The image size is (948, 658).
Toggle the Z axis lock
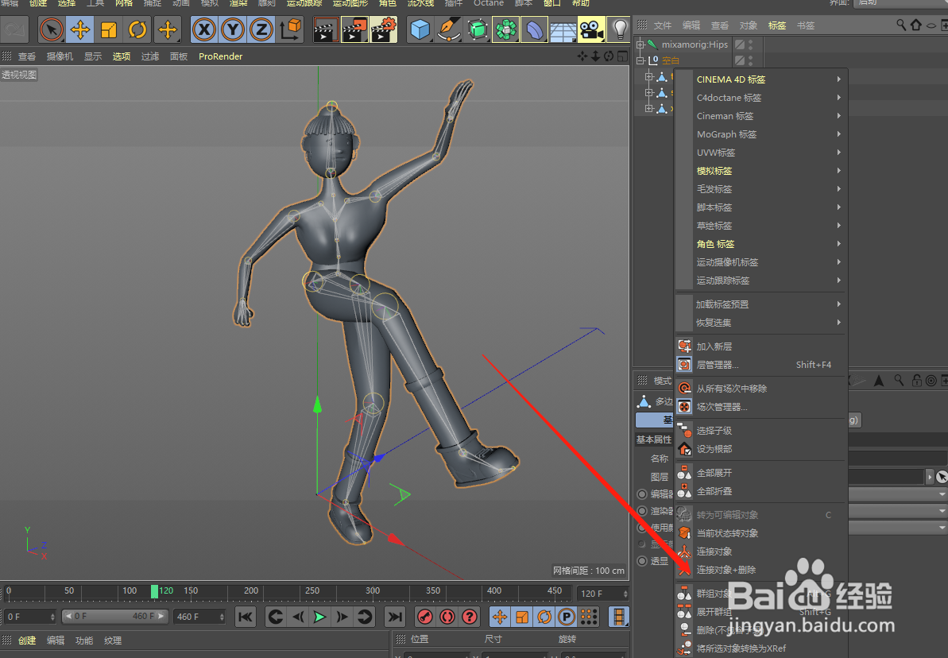click(x=261, y=29)
